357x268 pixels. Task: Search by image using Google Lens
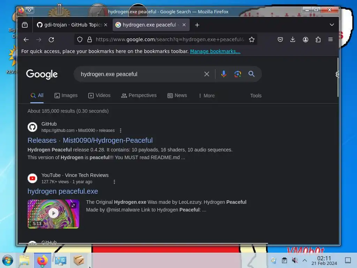[238, 74]
